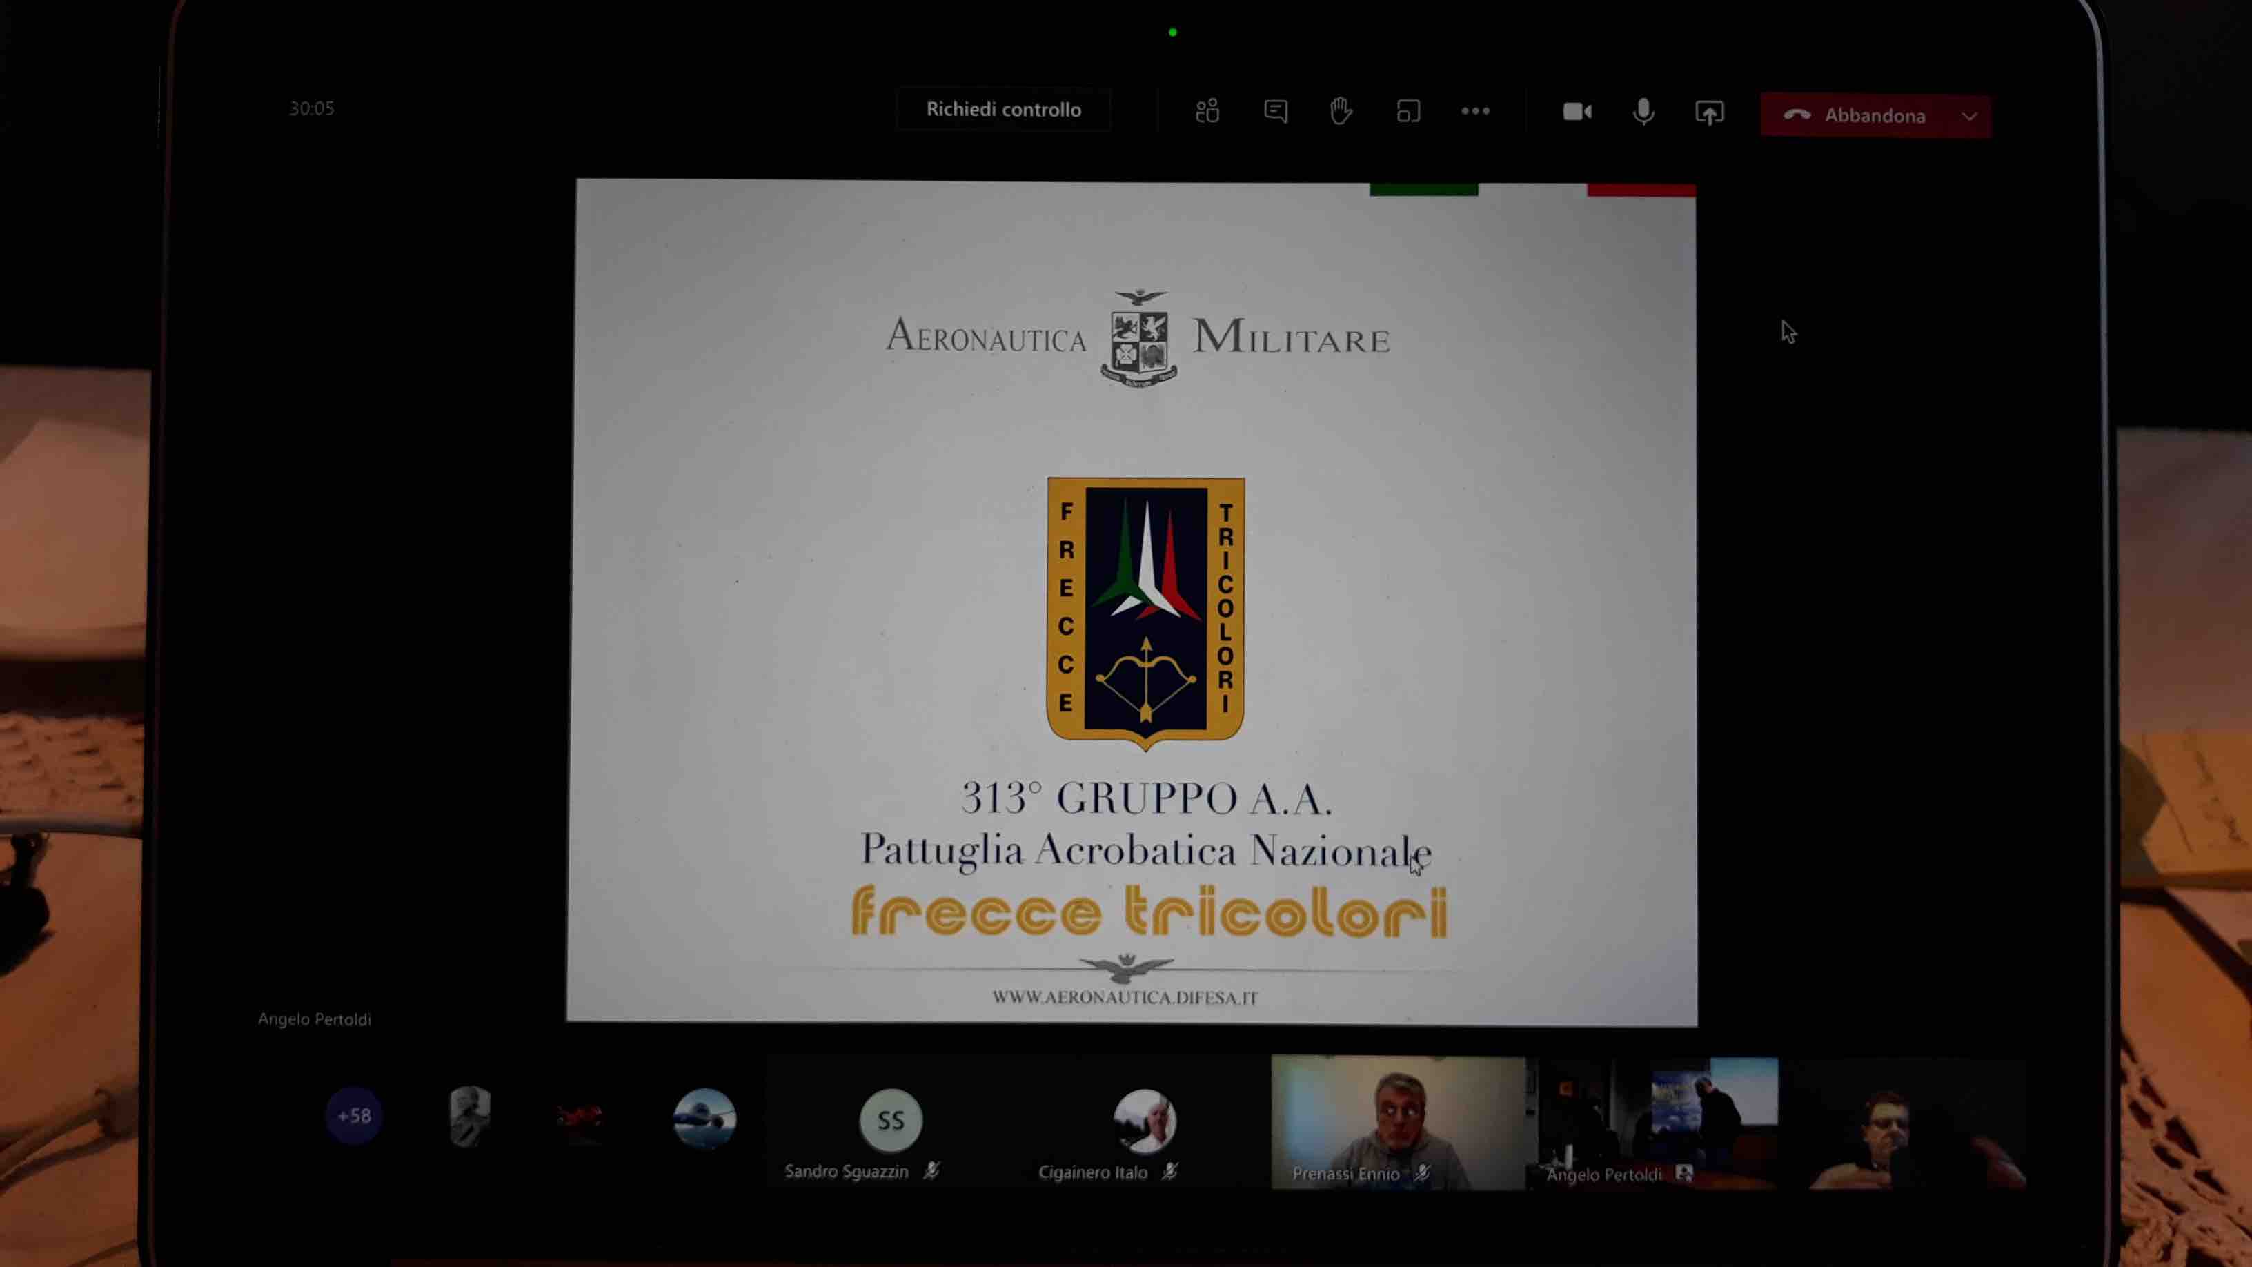Select the statue avatar participant

[469, 1117]
